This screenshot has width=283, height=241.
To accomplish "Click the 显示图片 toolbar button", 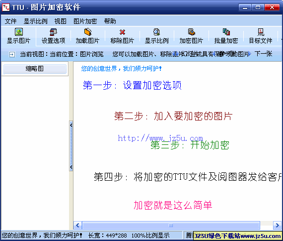I will click(x=18, y=36).
